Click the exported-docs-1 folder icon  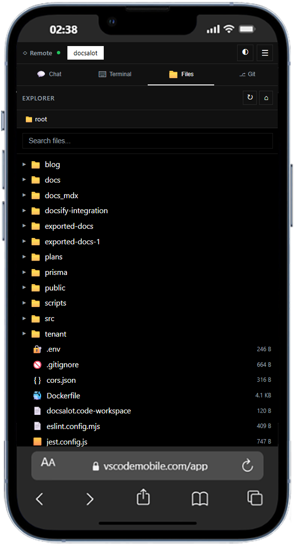point(35,241)
